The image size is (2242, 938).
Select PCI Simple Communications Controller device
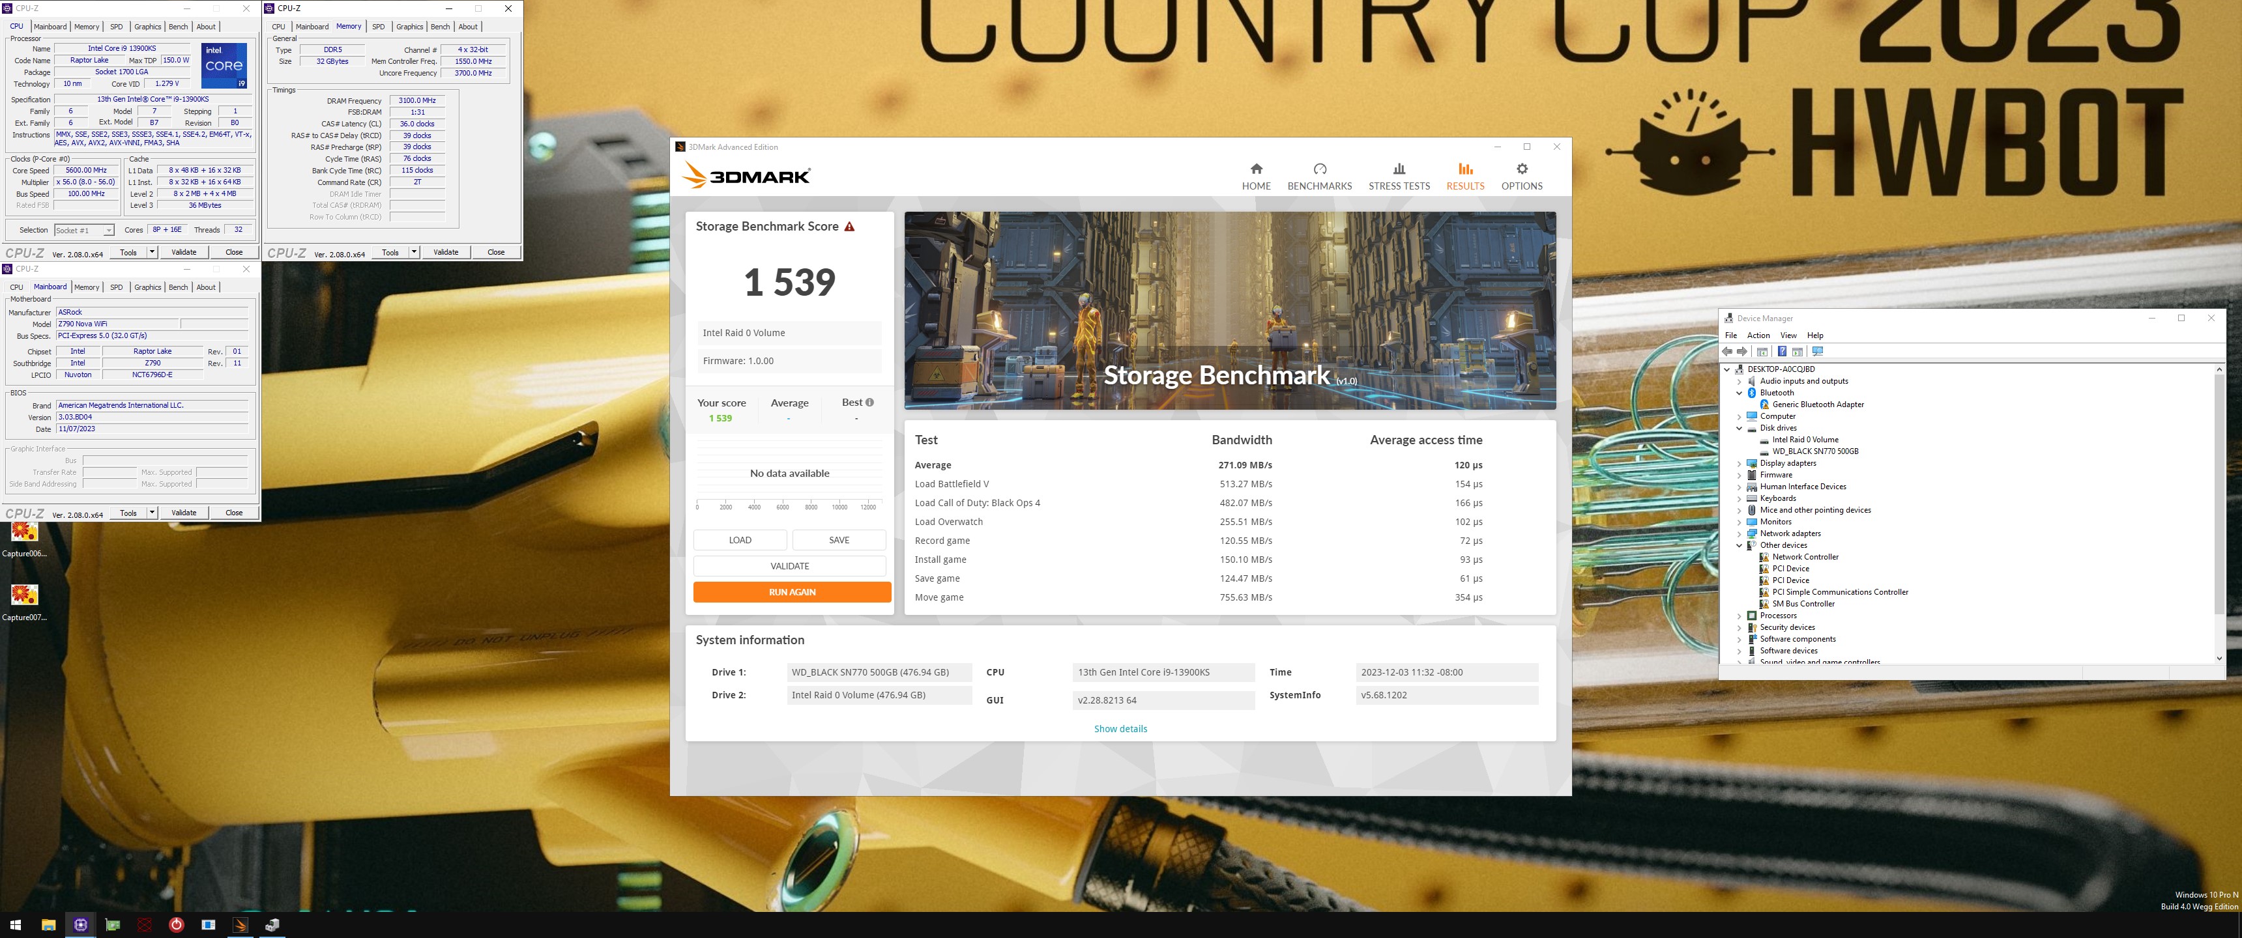coord(1840,593)
